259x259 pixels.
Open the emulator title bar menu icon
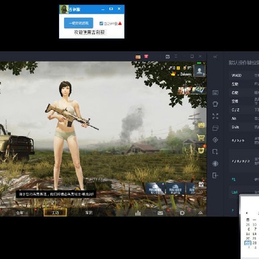click(x=176, y=57)
